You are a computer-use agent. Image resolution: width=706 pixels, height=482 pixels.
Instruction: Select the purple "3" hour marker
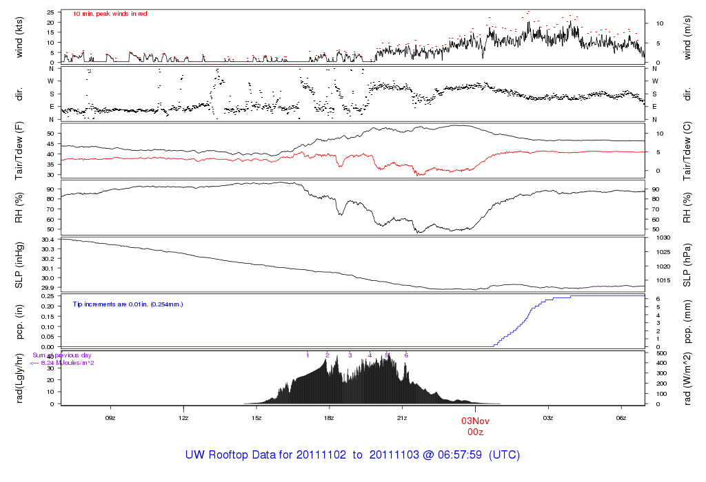pyautogui.click(x=350, y=355)
